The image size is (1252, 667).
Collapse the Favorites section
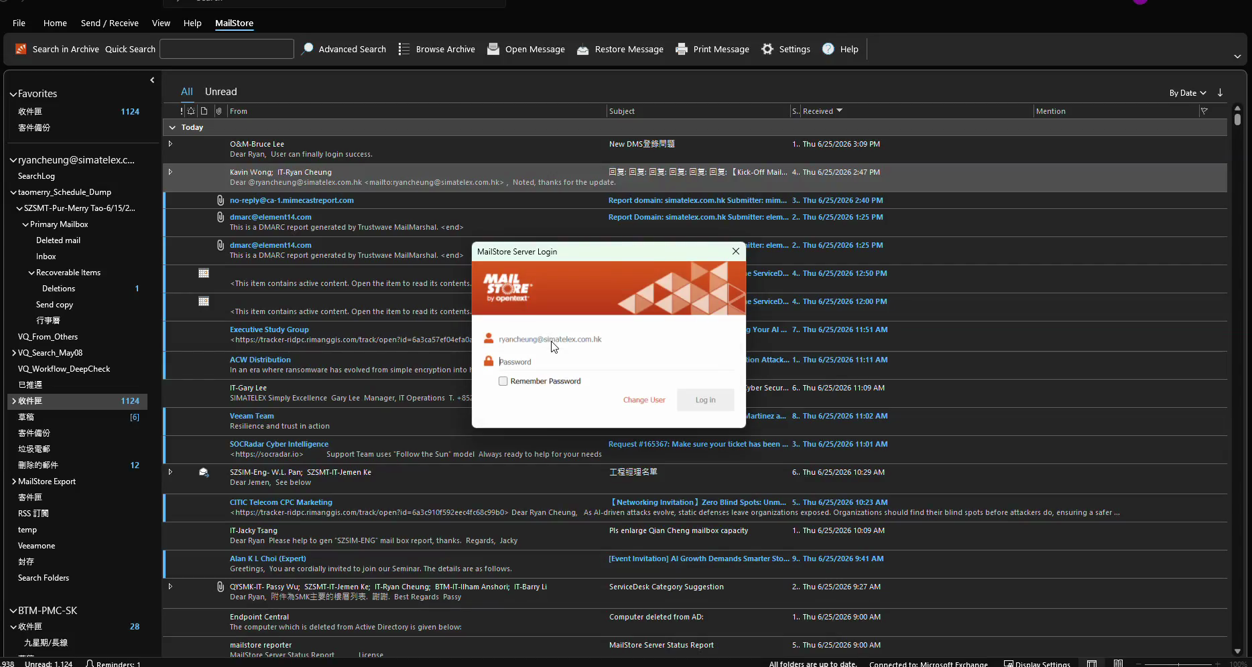(x=13, y=94)
